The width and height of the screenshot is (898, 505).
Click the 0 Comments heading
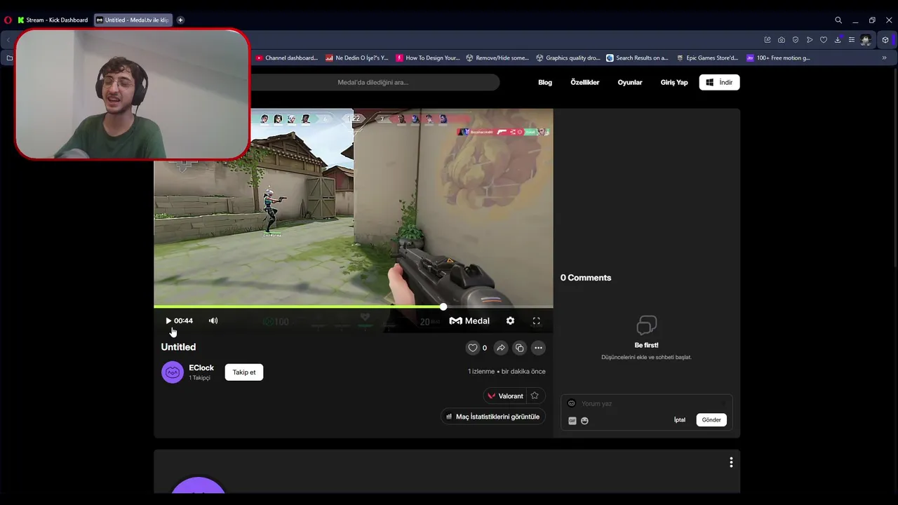[x=586, y=278]
